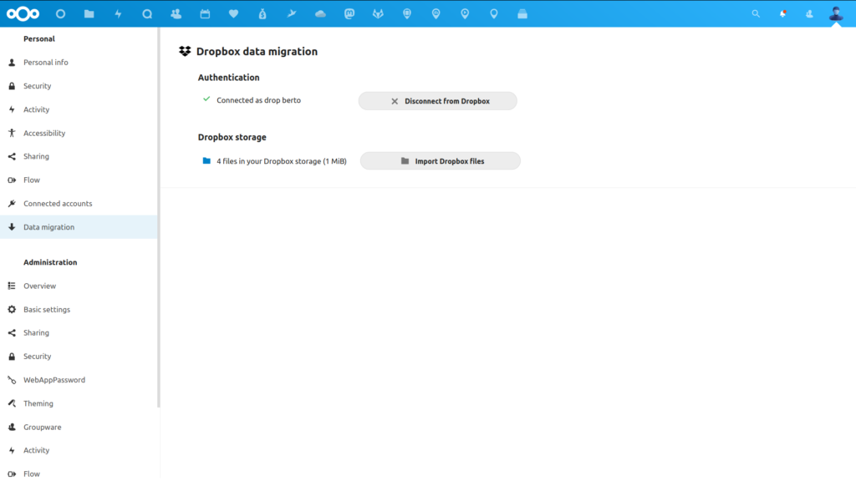Screen dimensions: 856x481
Task: Open the plain map pin Maps app
Action: tap(493, 13)
